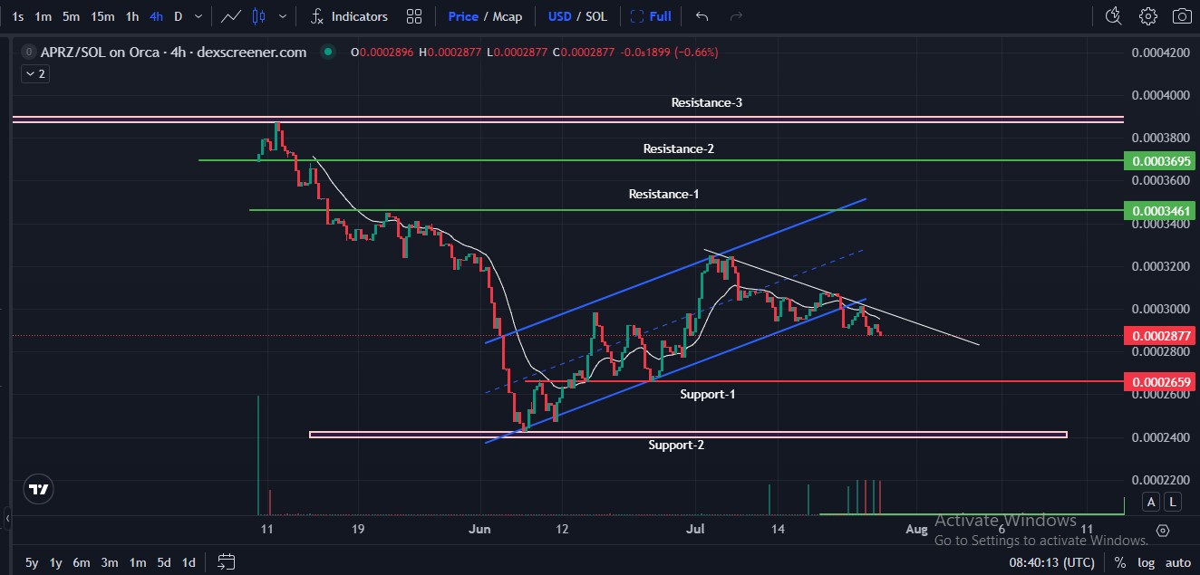
Task: Open the go-to-date calendar icon
Action: point(227,562)
